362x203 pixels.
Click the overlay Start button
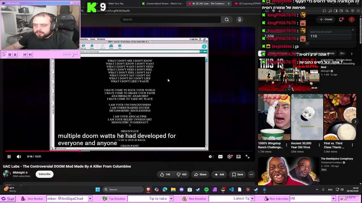click(8, 199)
